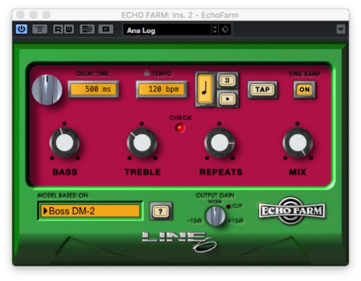Click the REPEATS knob
The image size is (361, 281).
pyautogui.click(x=219, y=142)
